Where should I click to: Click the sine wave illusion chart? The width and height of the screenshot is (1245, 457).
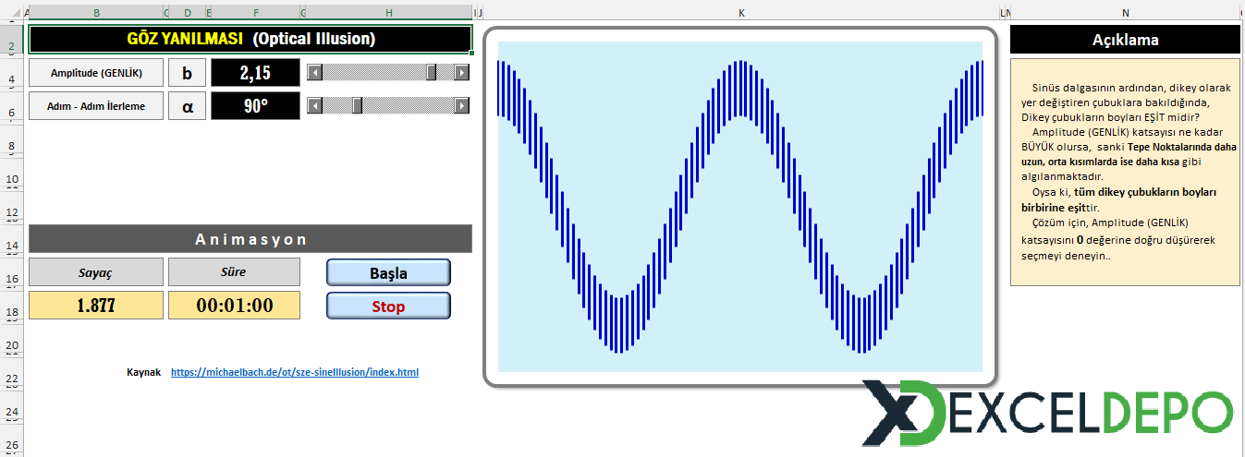[x=740, y=207]
